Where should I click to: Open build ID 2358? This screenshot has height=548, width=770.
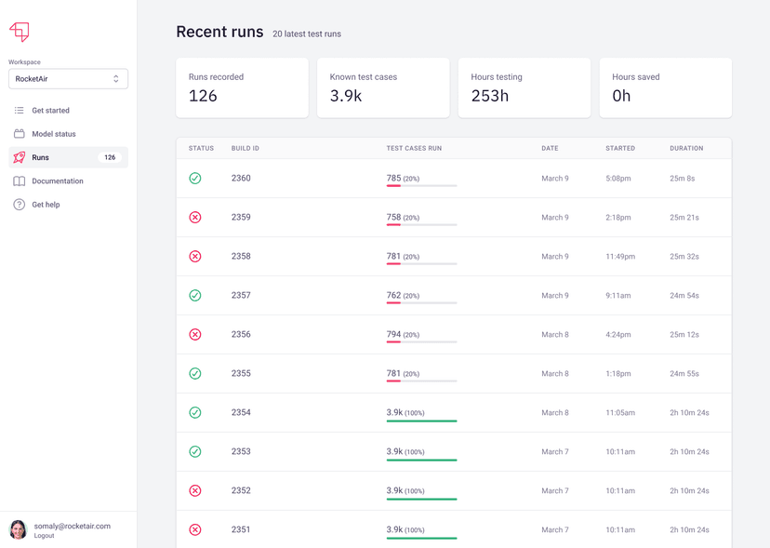tap(241, 256)
